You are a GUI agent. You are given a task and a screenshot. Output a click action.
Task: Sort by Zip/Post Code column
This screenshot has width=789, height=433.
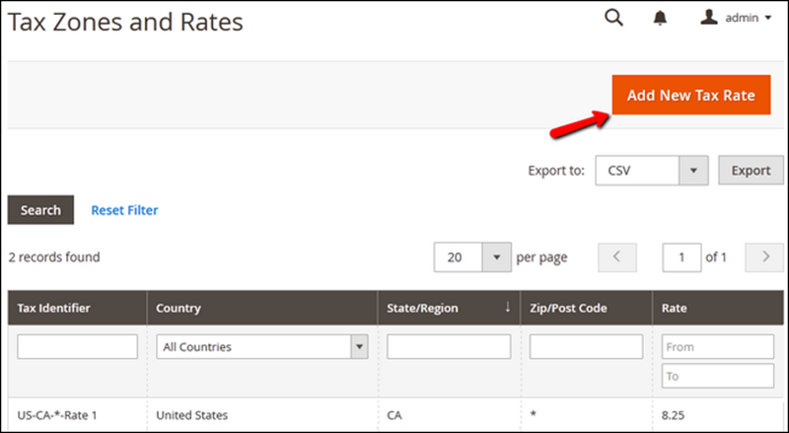point(568,308)
